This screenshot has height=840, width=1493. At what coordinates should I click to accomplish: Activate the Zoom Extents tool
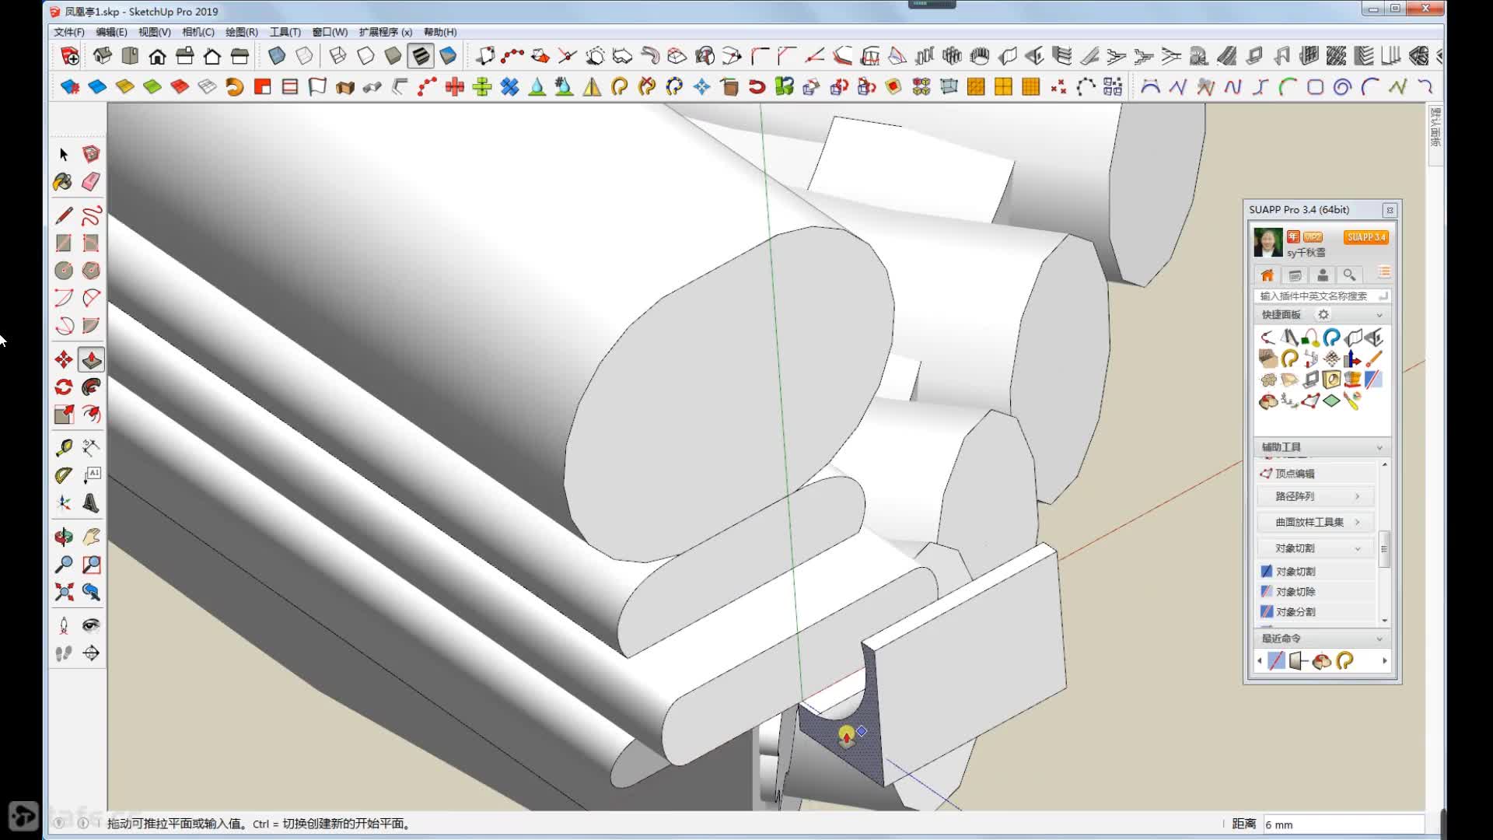pos(64,592)
